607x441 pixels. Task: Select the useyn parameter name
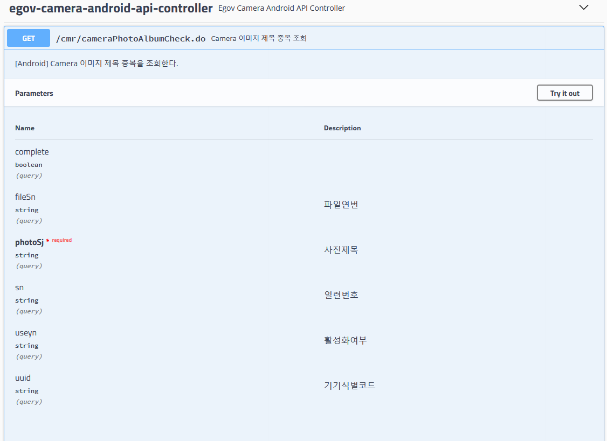click(26, 333)
